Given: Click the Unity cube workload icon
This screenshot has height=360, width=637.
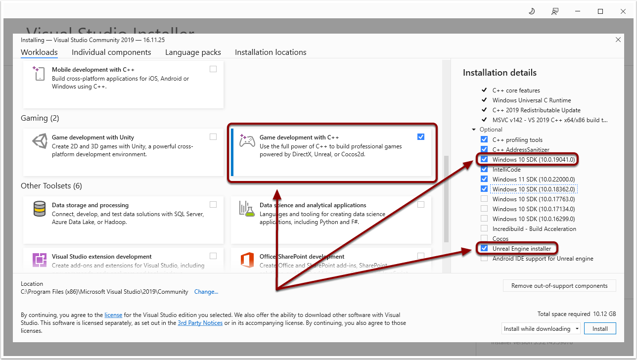Looking at the screenshot, I should (40, 141).
